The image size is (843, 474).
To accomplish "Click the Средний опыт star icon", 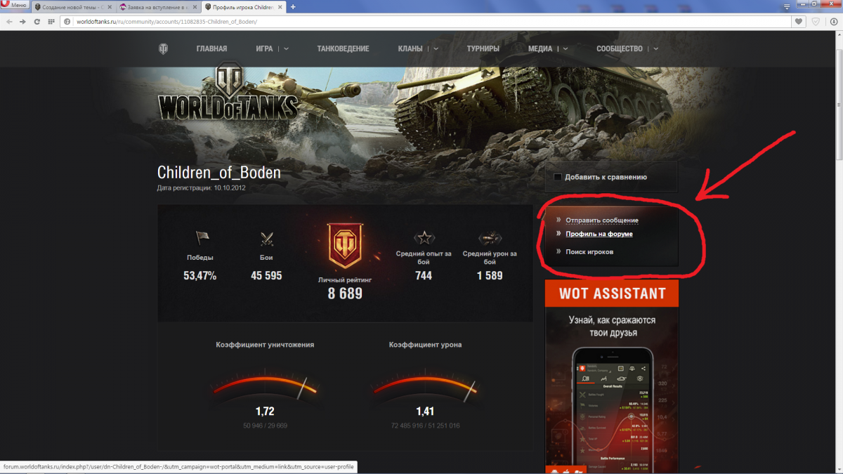I will (x=424, y=238).
